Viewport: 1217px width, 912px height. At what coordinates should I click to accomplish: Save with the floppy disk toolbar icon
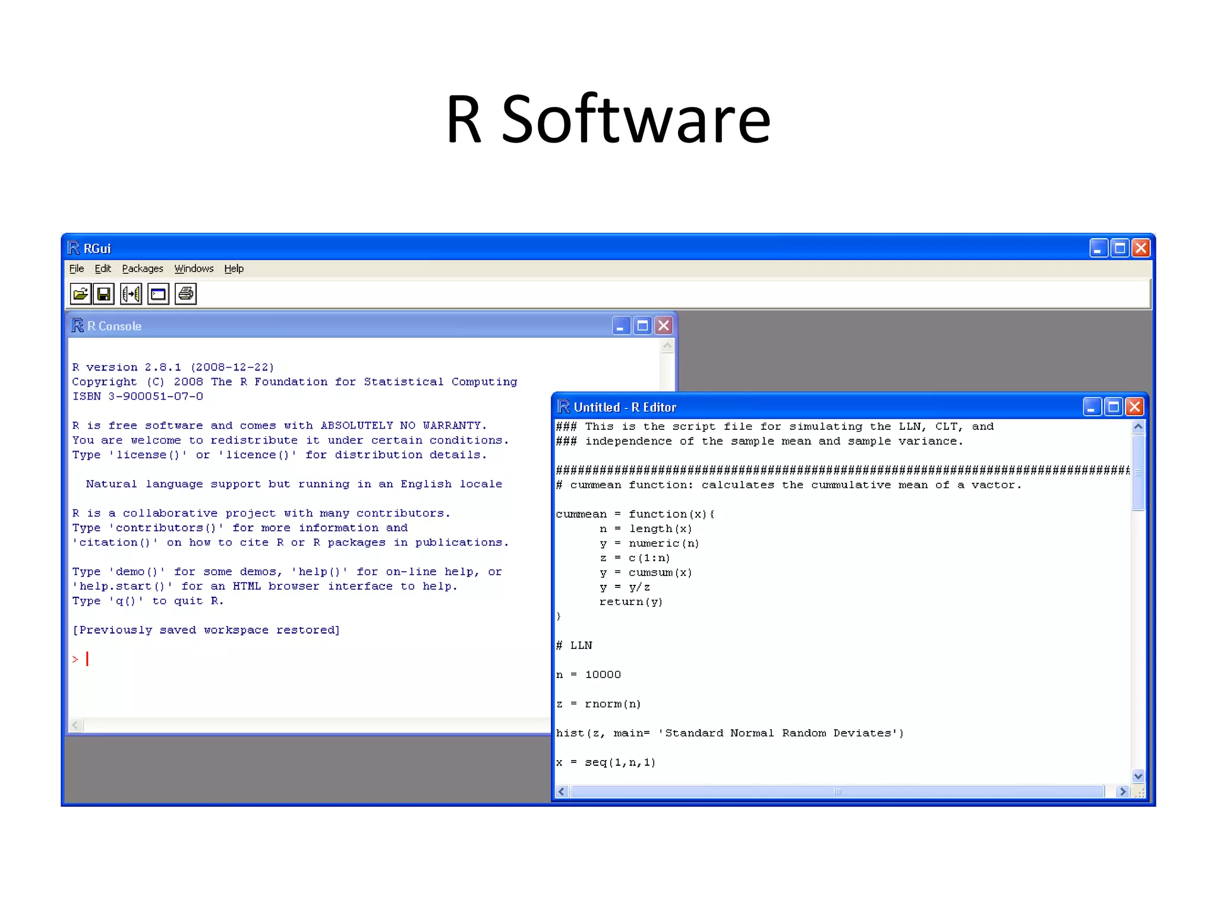pos(104,294)
